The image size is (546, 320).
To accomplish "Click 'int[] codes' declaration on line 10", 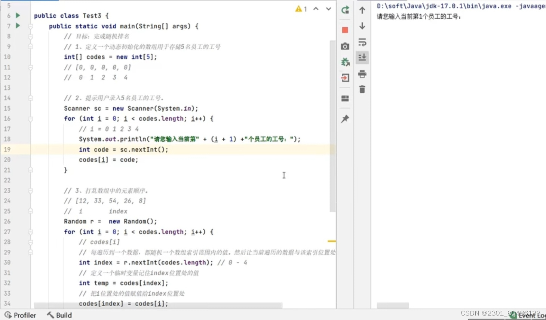I will [85, 57].
